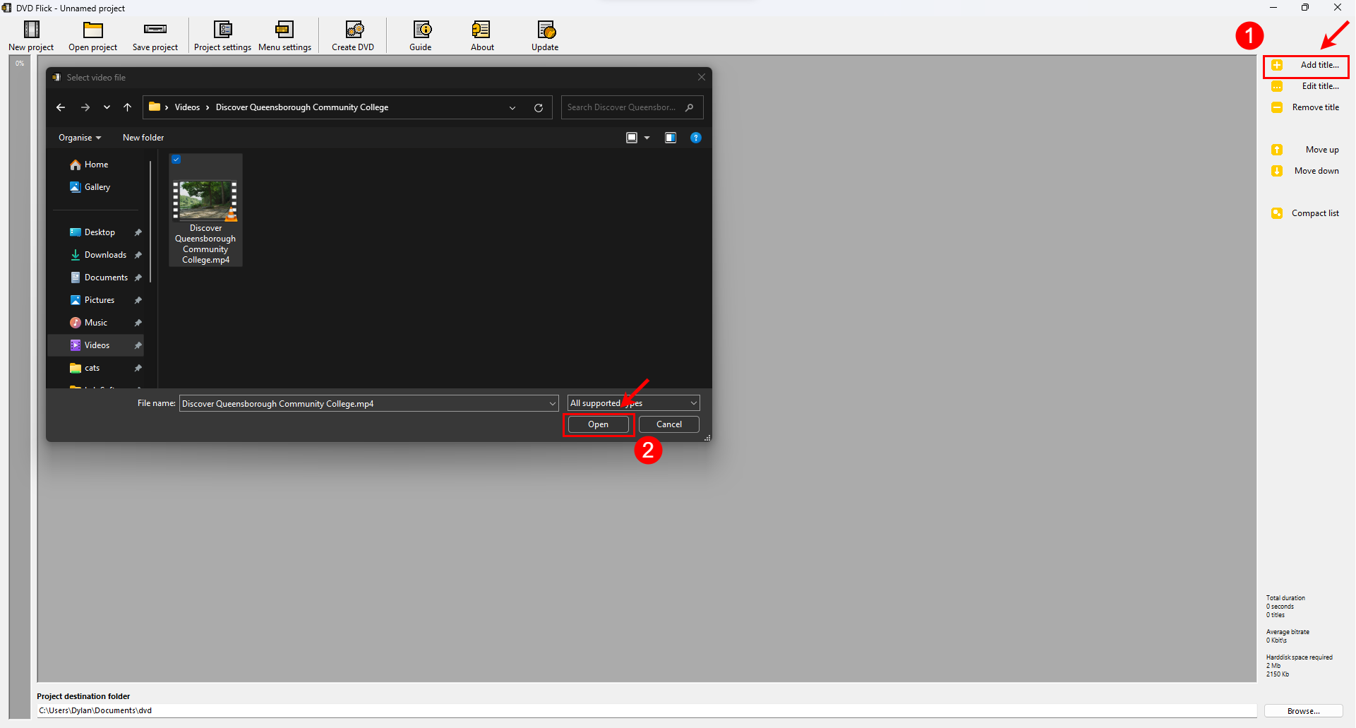Click the project destination folder field

[647, 710]
